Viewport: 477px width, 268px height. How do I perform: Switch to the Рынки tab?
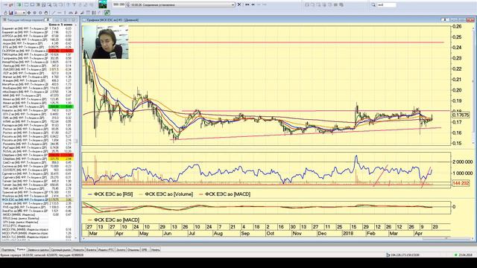point(21,249)
